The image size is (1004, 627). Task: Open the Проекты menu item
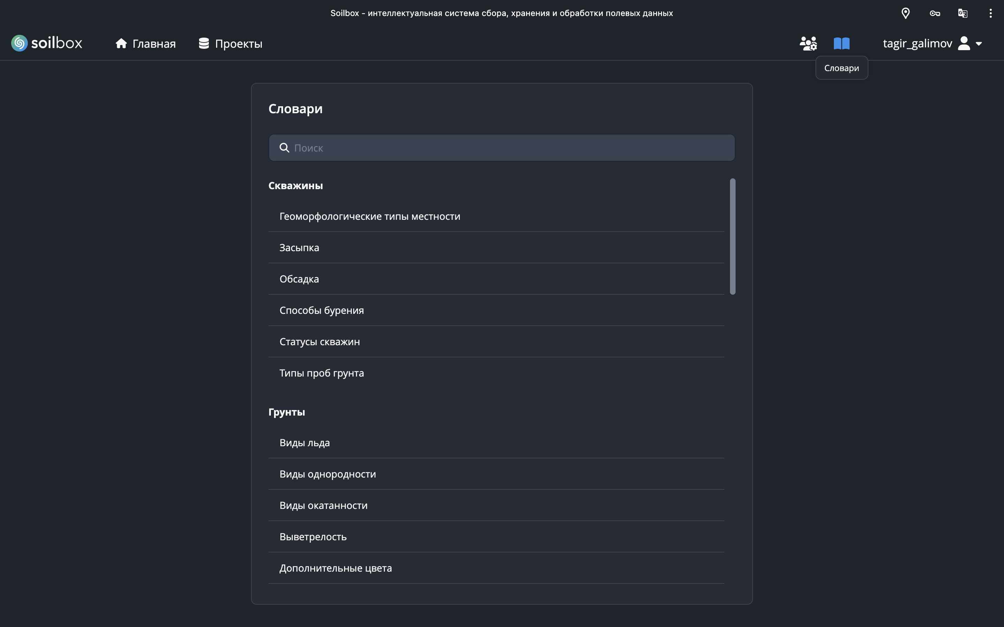(230, 44)
